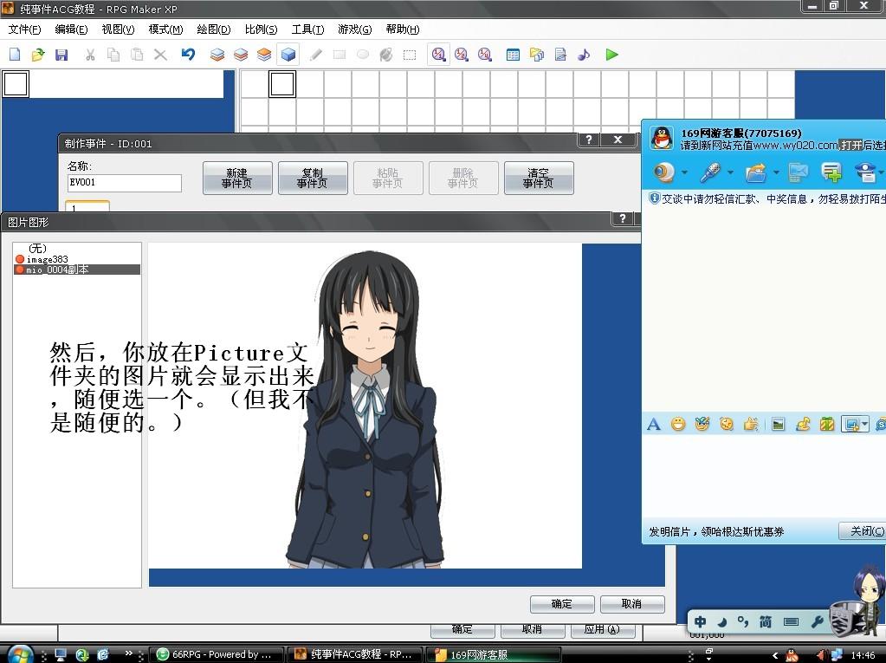
Task: Set map zoom to 1:4 scale
Action: click(485, 55)
